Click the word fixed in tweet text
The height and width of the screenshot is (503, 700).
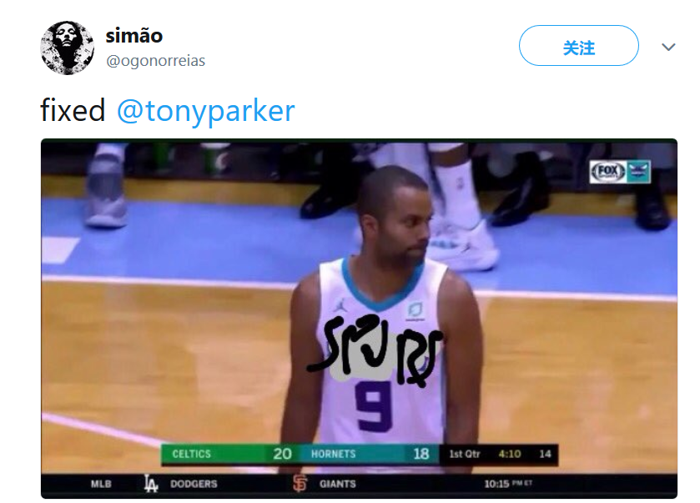tap(73, 110)
